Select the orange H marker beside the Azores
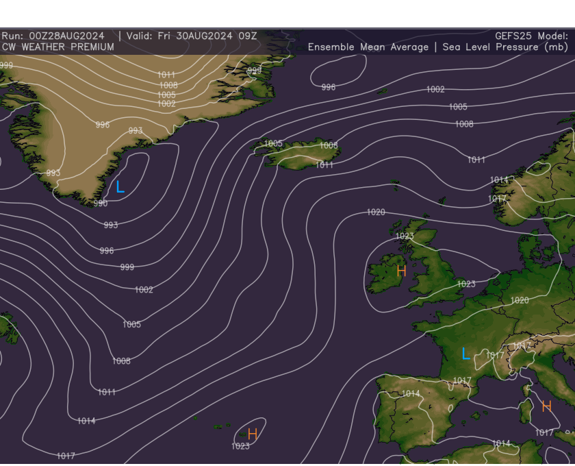575x466 pixels. coord(253,434)
